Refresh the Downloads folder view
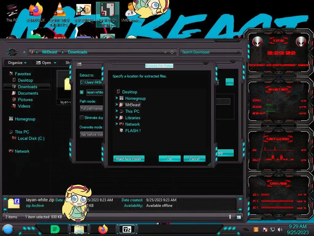 172,52
